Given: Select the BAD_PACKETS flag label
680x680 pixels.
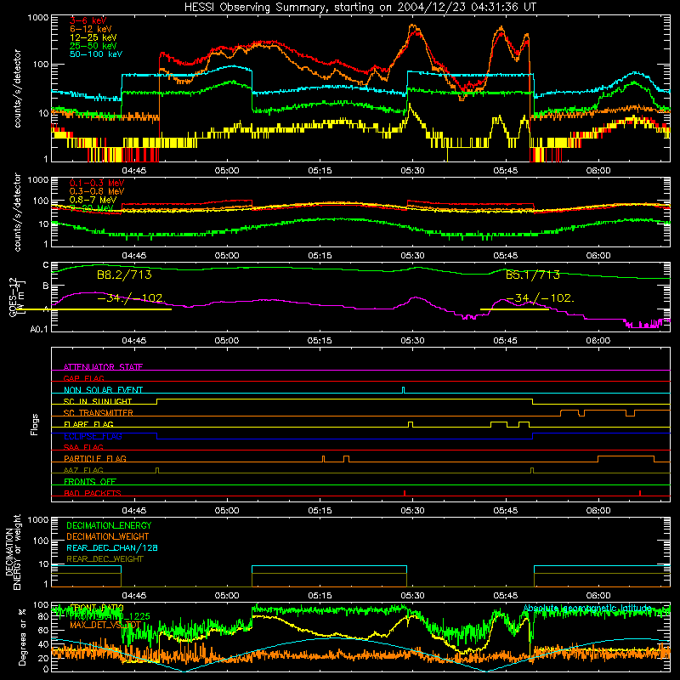Looking at the screenshot, I should (x=93, y=494).
